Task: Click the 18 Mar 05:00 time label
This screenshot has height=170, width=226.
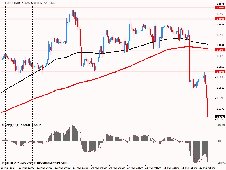Action: [153, 168]
